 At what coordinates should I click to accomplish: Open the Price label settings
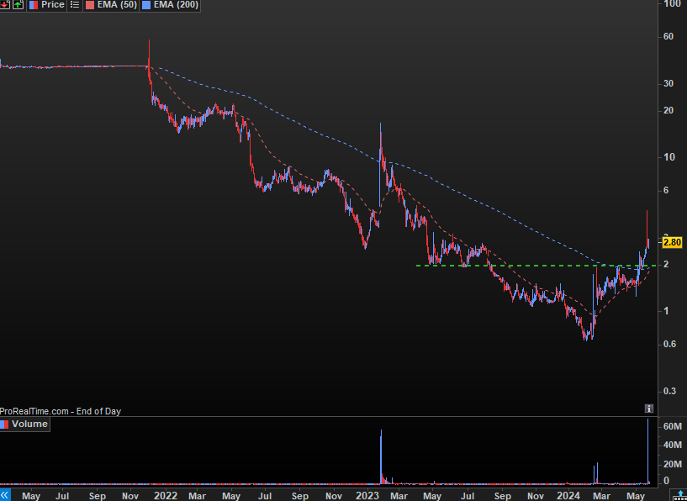[x=53, y=5]
